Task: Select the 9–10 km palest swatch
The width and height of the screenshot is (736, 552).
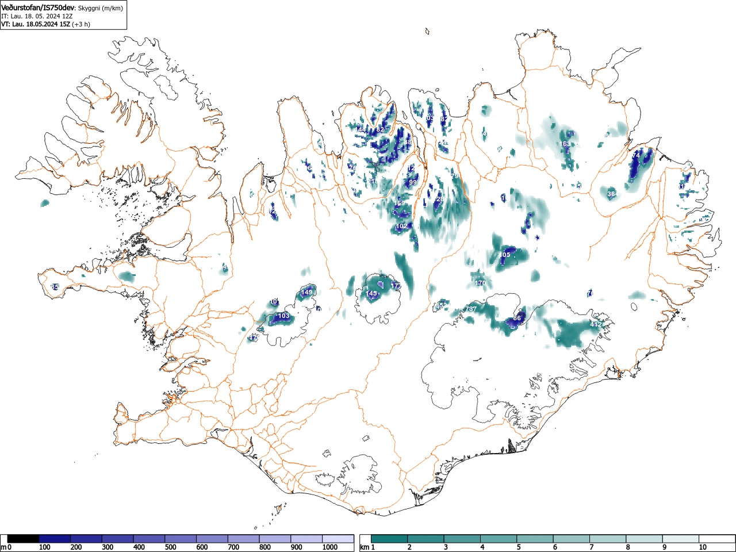Action: pos(680,539)
